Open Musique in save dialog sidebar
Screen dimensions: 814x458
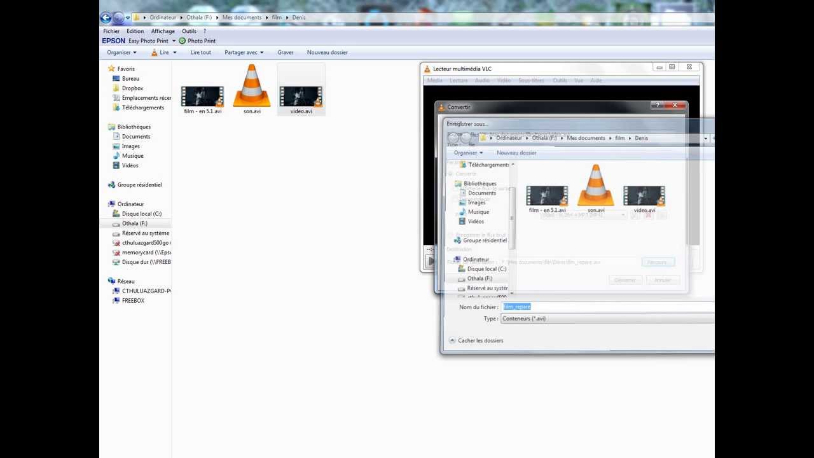tap(474, 212)
